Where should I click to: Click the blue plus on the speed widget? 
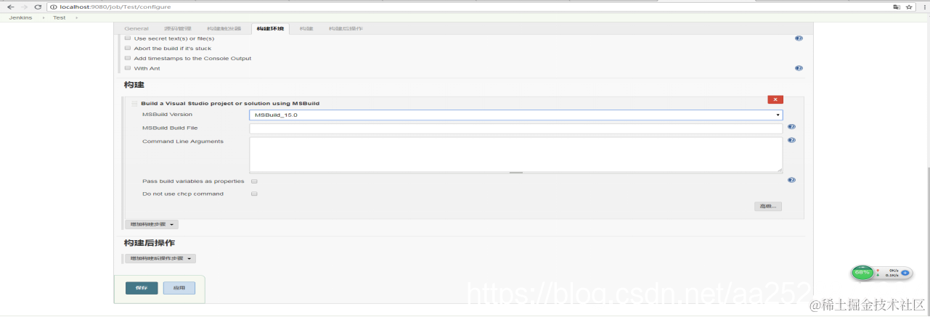tap(905, 273)
